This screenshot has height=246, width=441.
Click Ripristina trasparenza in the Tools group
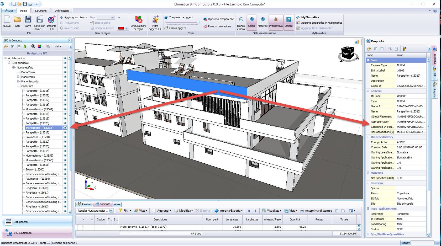click(x=219, y=19)
